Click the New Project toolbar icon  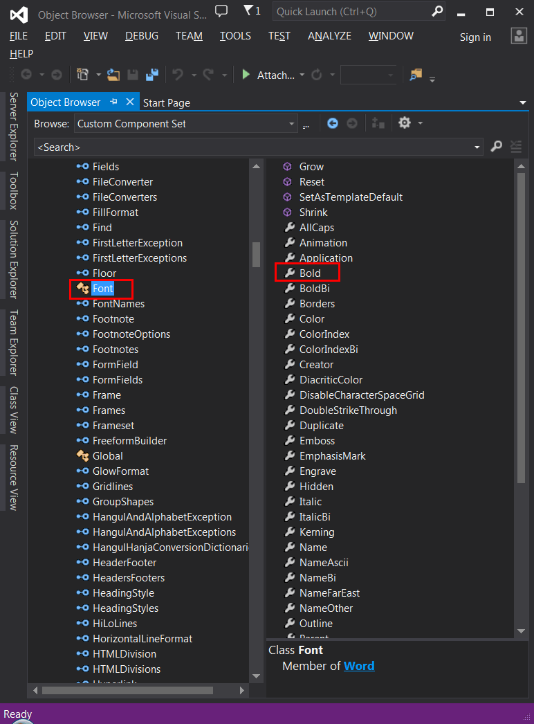click(x=82, y=75)
